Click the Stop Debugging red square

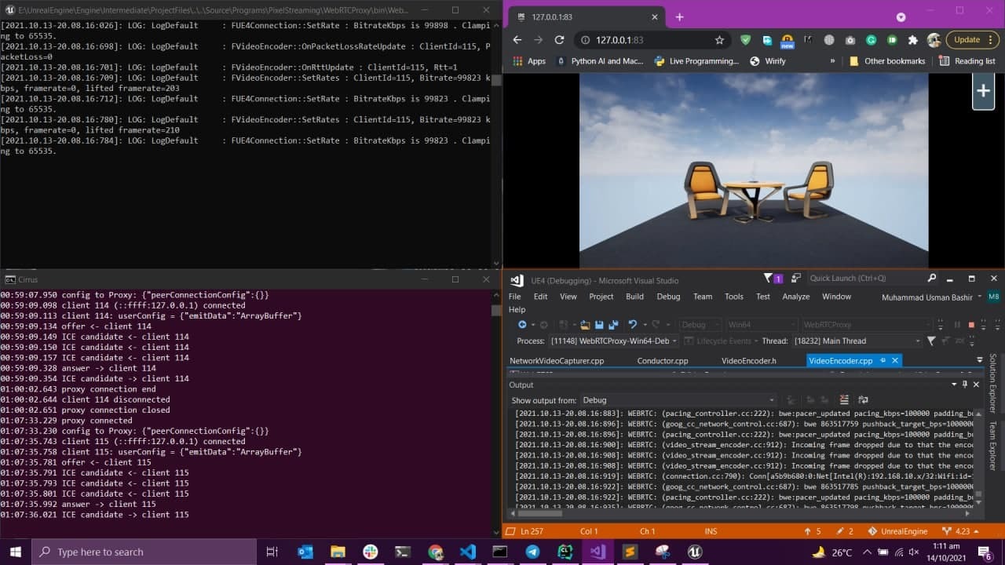(971, 325)
